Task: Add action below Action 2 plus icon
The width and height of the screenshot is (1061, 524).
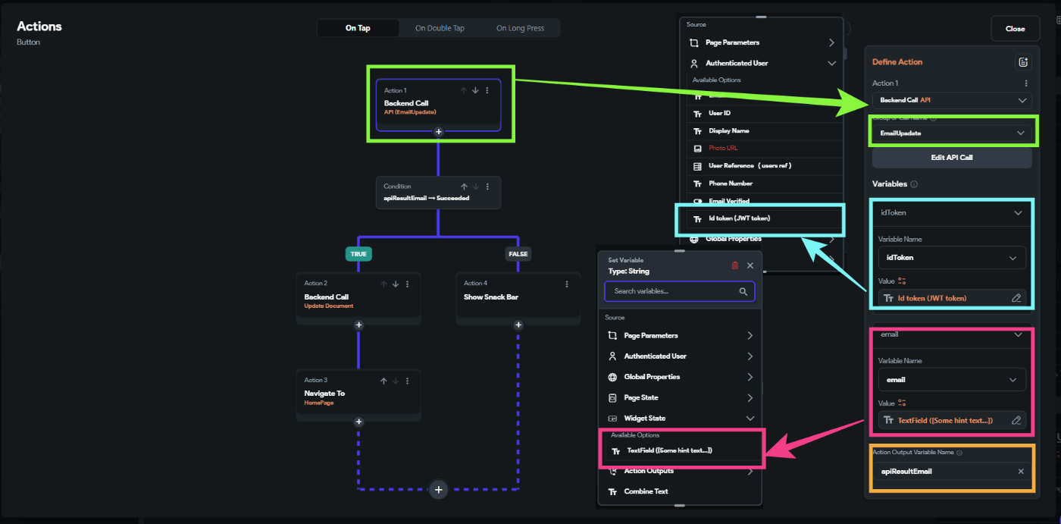Action: [358, 325]
